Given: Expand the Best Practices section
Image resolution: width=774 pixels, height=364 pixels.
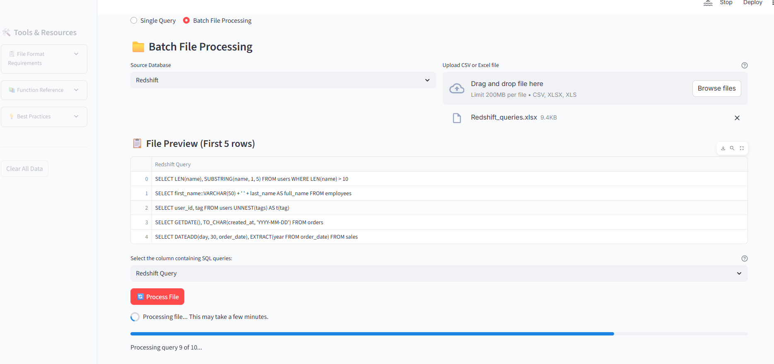Looking at the screenshot, I should point(44,117).
